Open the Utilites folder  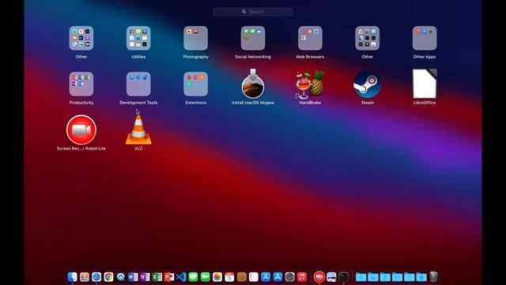point(138,39)
